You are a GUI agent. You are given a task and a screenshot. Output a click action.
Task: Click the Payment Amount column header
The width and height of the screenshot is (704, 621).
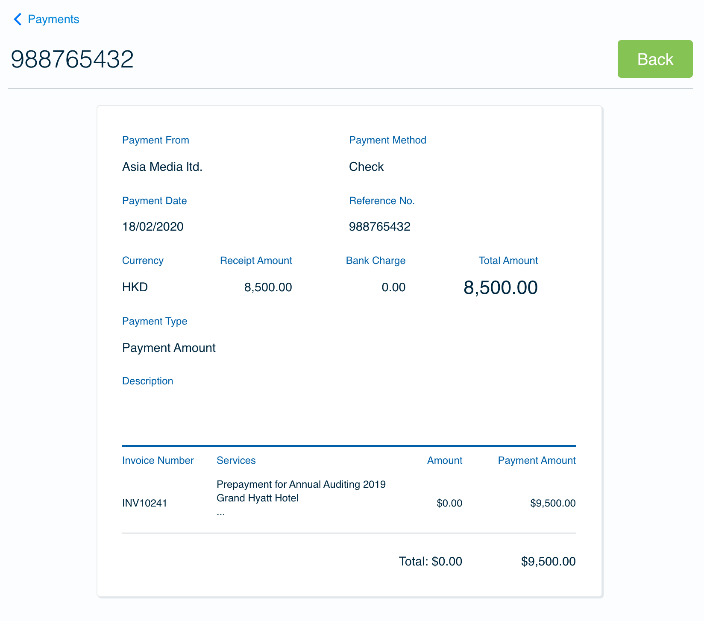[x=537, y=460]
